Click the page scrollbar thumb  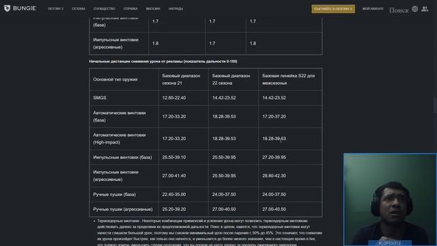pyautogui.click(x=436, y=105)
